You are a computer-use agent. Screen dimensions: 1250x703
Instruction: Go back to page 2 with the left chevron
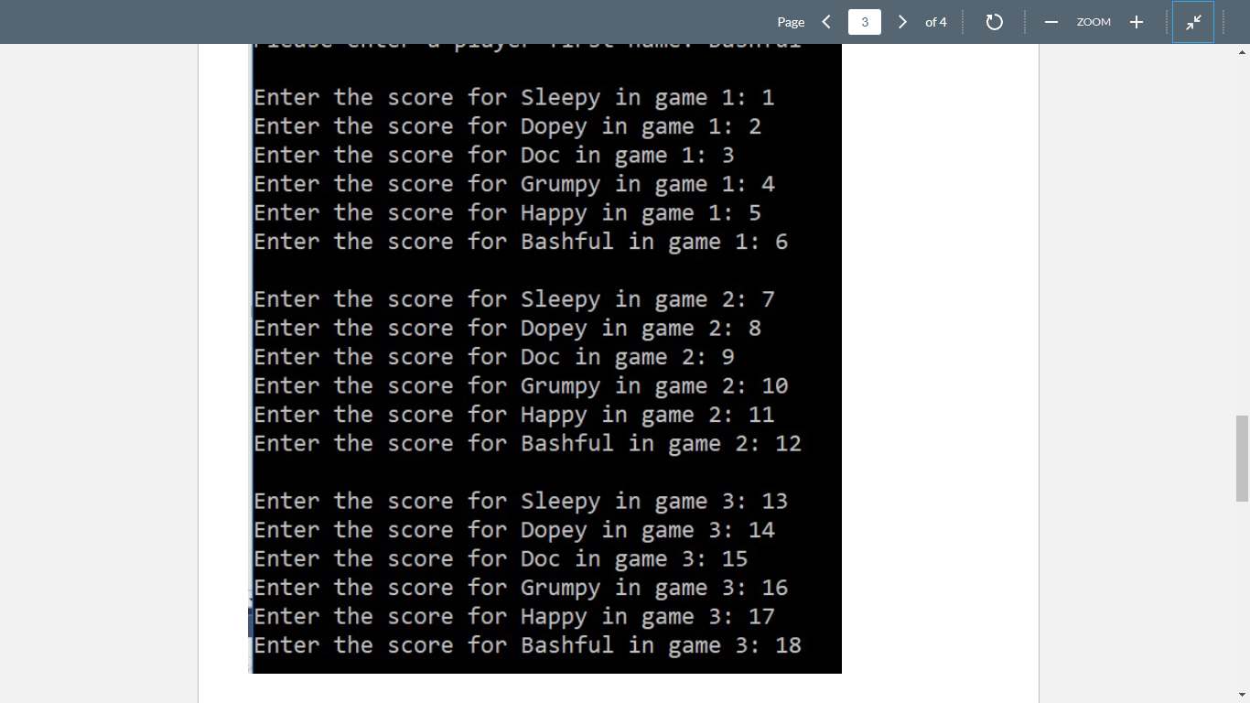tap(826, 21)
